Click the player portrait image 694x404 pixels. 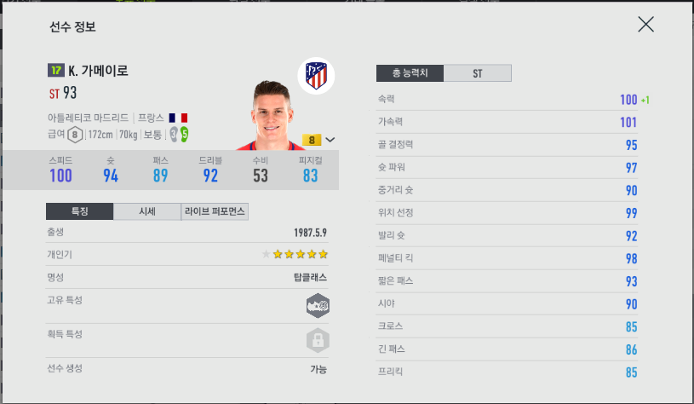click(271, 115)
